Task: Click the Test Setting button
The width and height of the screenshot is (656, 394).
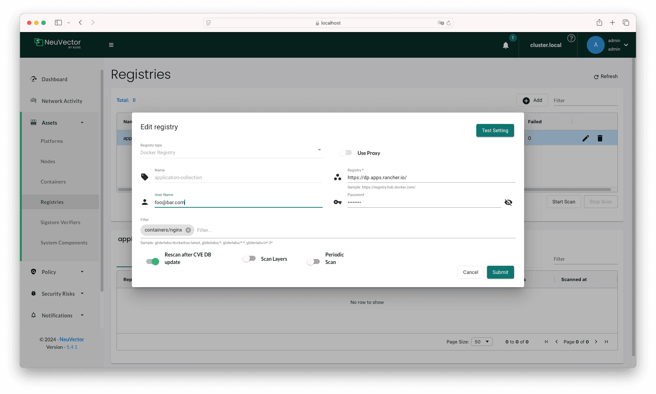Action: coord(495,130)
